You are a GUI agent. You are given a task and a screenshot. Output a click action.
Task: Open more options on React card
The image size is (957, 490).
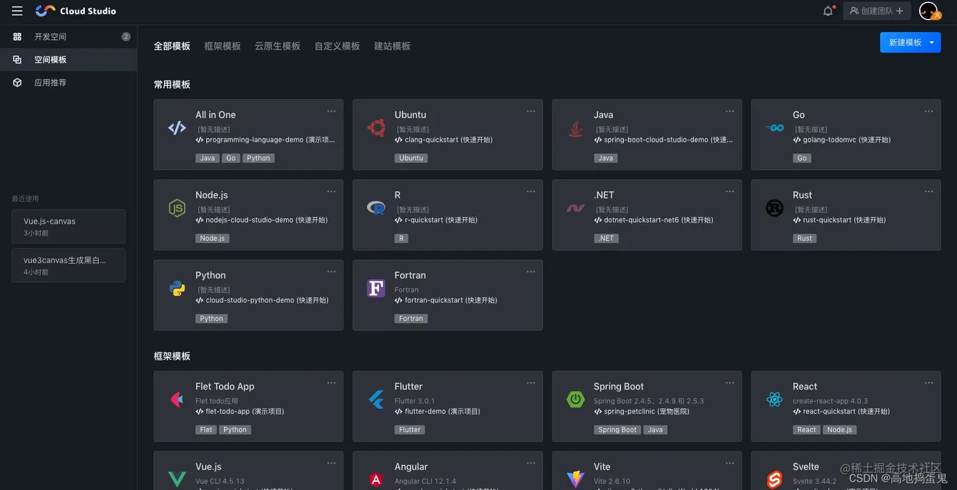click(929, 383)
